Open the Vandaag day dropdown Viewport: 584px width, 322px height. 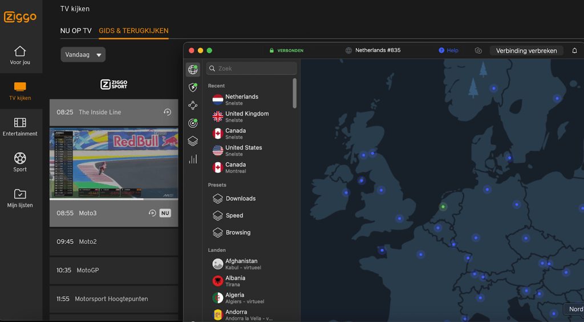(83, 54)
